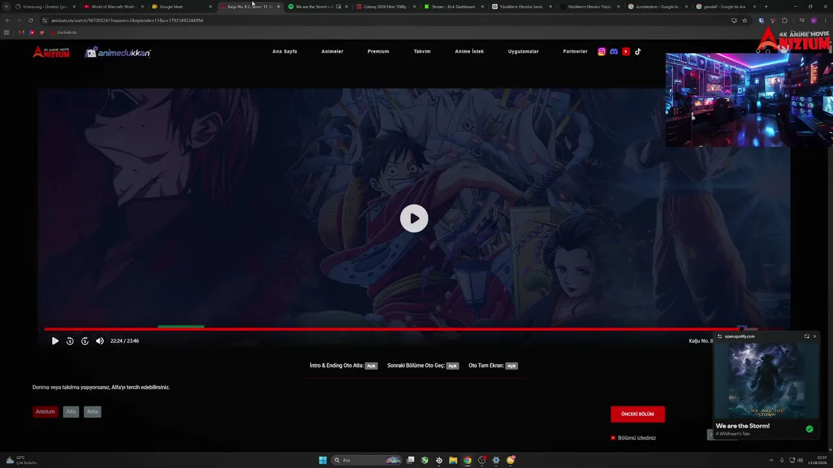Open the Animeler menu item

tap(332, 51)
